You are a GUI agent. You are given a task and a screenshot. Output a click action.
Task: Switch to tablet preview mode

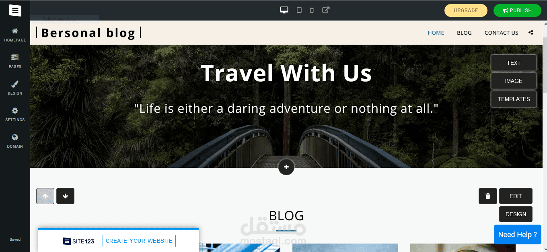[299, 10]
